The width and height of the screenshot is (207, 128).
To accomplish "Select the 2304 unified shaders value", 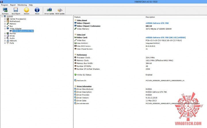I will tap(148, 69).
